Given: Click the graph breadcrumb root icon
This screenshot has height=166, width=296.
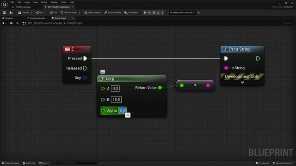Looking at the screenshot, I should pyautogui.click(x=24, y=23).
